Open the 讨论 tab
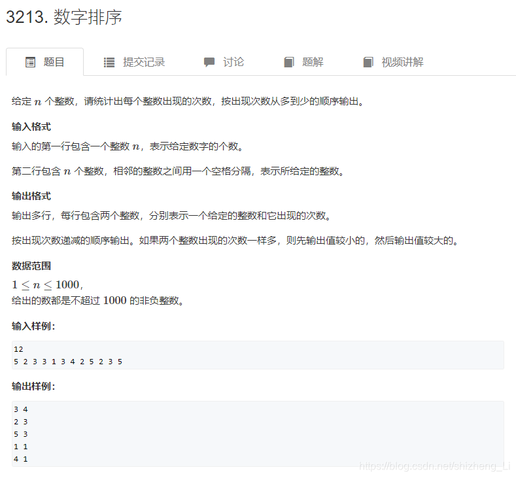This screenshot has height=478, width=516. pyautogui.click(x=224, y=62)
